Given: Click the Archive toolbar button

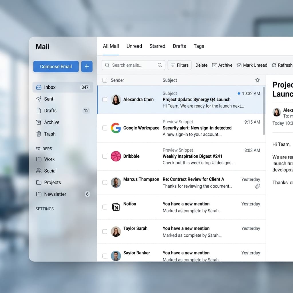Looking at the screenshot, I should [222, 65].
